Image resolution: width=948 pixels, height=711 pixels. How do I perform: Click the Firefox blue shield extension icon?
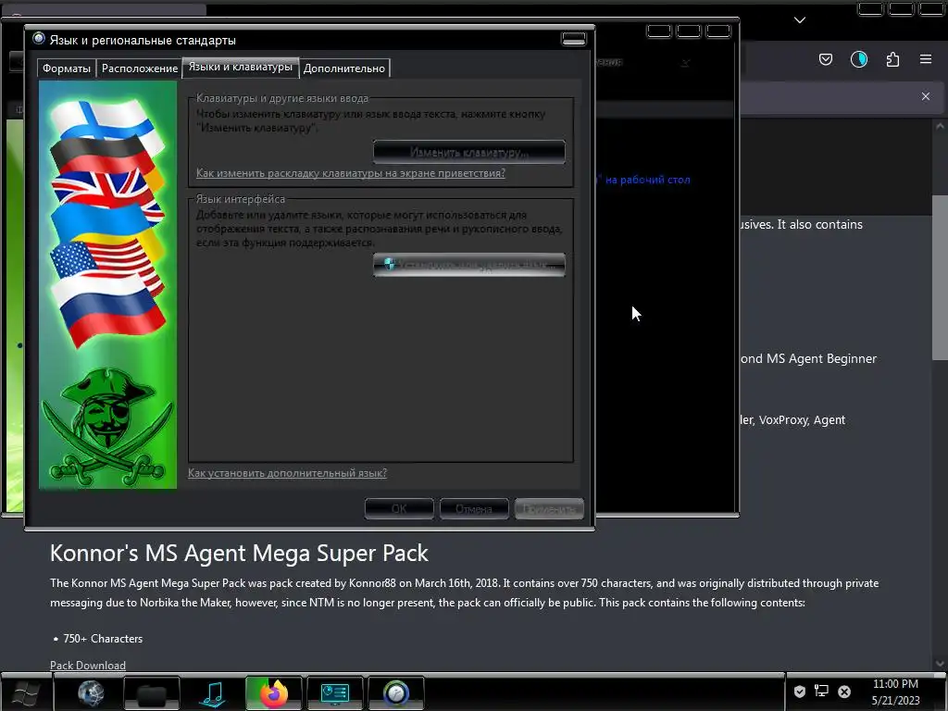[859, 59]
